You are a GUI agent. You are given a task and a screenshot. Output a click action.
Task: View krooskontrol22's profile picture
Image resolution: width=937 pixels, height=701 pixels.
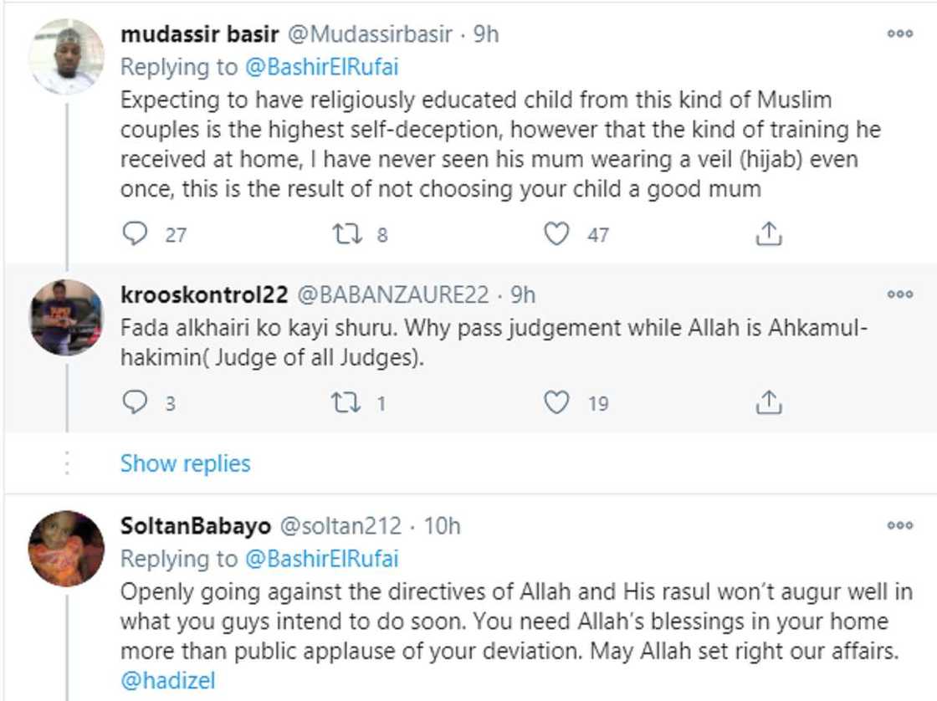(66, 316)
